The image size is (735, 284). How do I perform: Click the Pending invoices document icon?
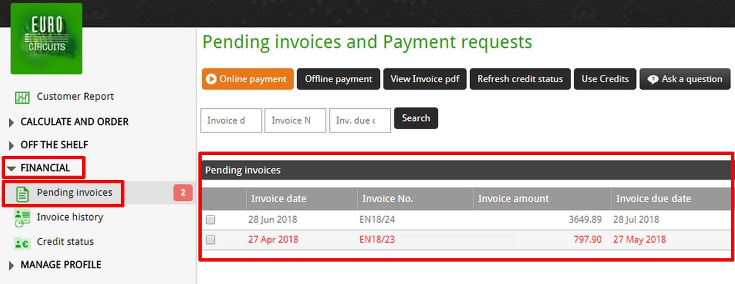(x=22, y=194)
